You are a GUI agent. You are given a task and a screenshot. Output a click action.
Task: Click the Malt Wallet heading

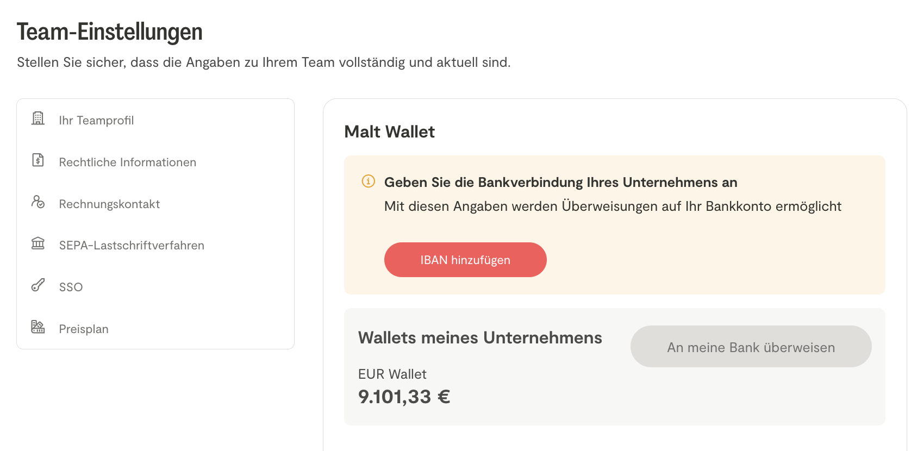click(389, 131)
